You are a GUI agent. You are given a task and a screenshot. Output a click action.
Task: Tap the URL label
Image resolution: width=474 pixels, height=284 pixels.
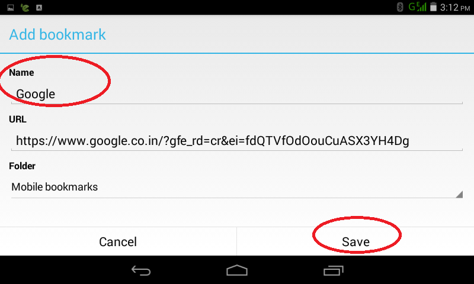click(18, 119)
